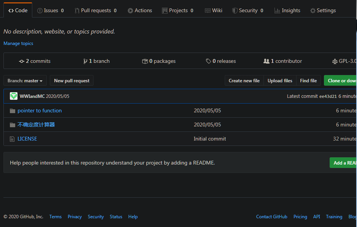Click folder icon beside pointer to function
357x227 pixels.
click(13, 111)
